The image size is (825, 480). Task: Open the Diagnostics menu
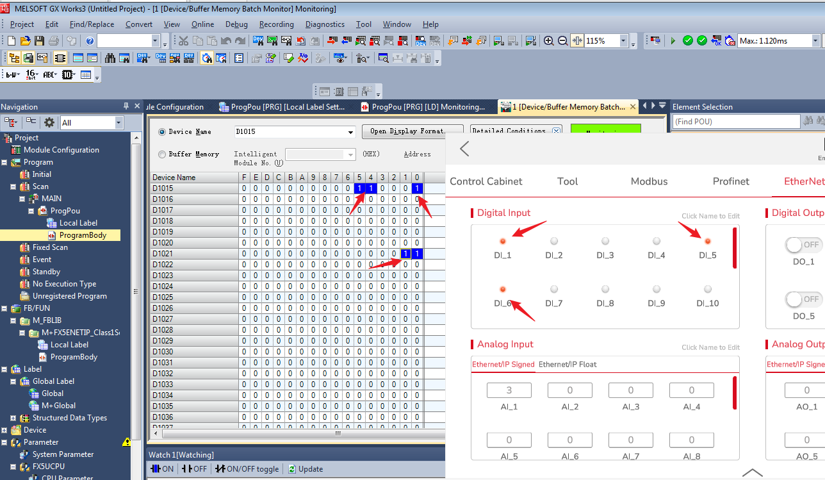point(325,24)
